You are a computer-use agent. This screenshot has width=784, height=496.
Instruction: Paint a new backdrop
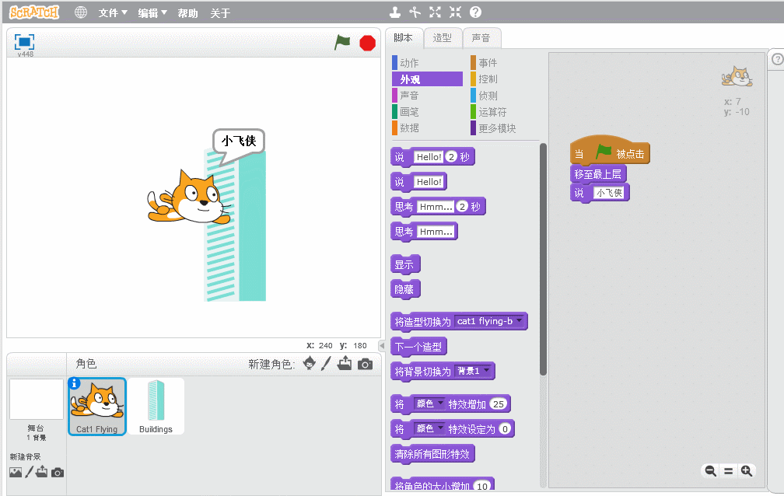click(30, 472)
